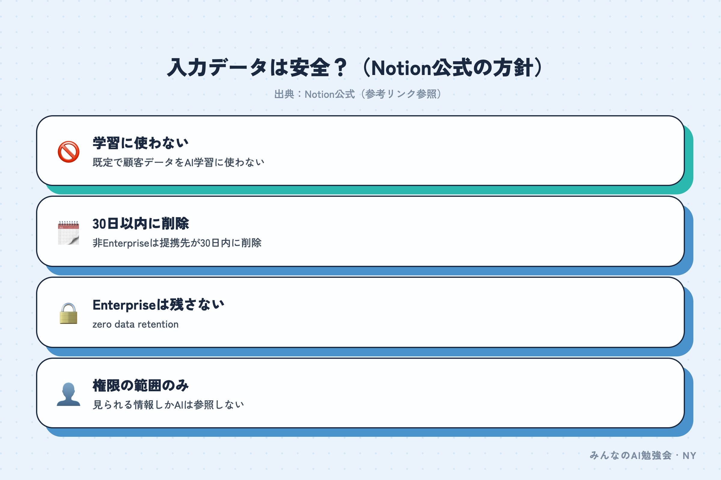Click the 出典：Notion公式 source subtitle

pos(358,94)
